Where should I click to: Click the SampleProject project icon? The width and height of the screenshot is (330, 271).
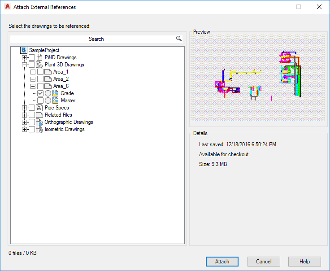pyautogui.click(x=24, y=50)
